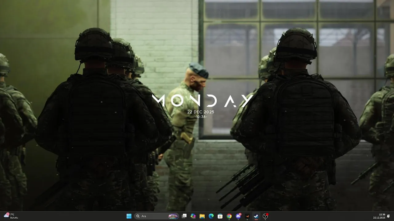Screen dimensions: 394x221
Task: Switch to the Steam window on the taskbar
Action: pyautogui.click(x=256, y=216)
